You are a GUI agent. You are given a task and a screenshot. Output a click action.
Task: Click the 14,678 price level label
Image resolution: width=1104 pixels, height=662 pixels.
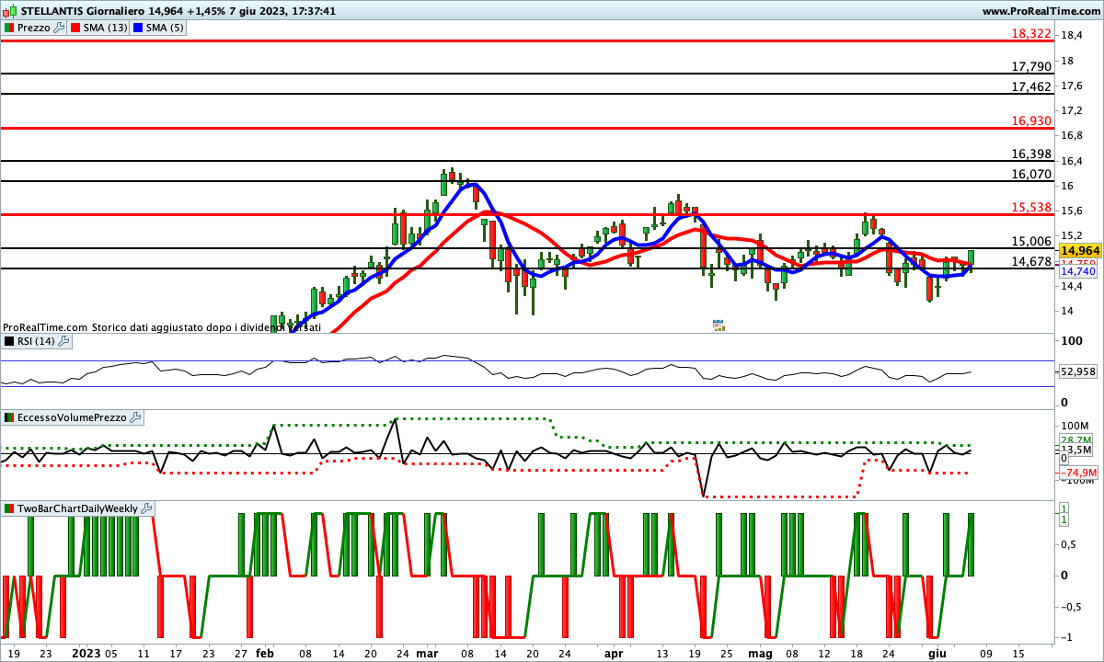pos(1030,261)
